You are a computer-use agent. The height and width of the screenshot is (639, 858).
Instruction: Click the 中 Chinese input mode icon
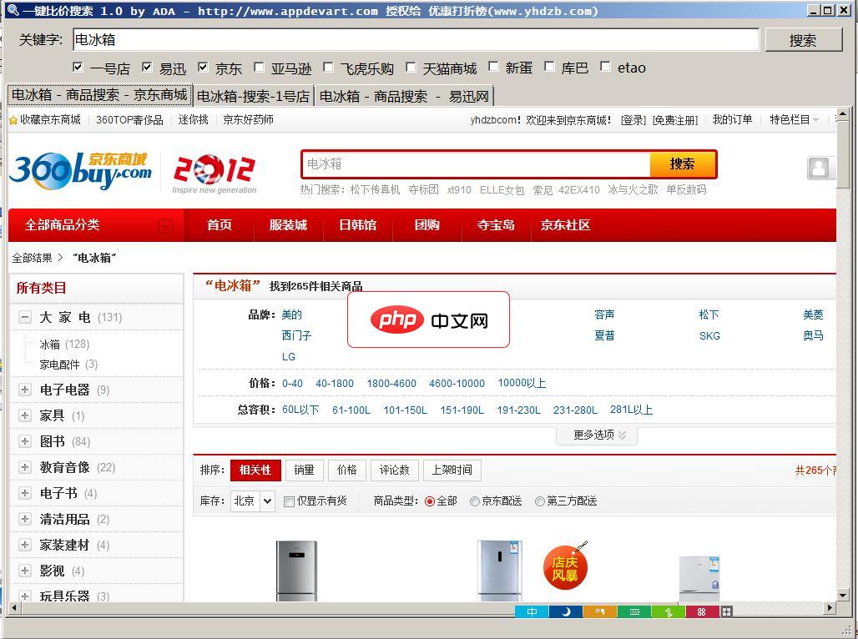pyautogui.click(x=532, y=611)
